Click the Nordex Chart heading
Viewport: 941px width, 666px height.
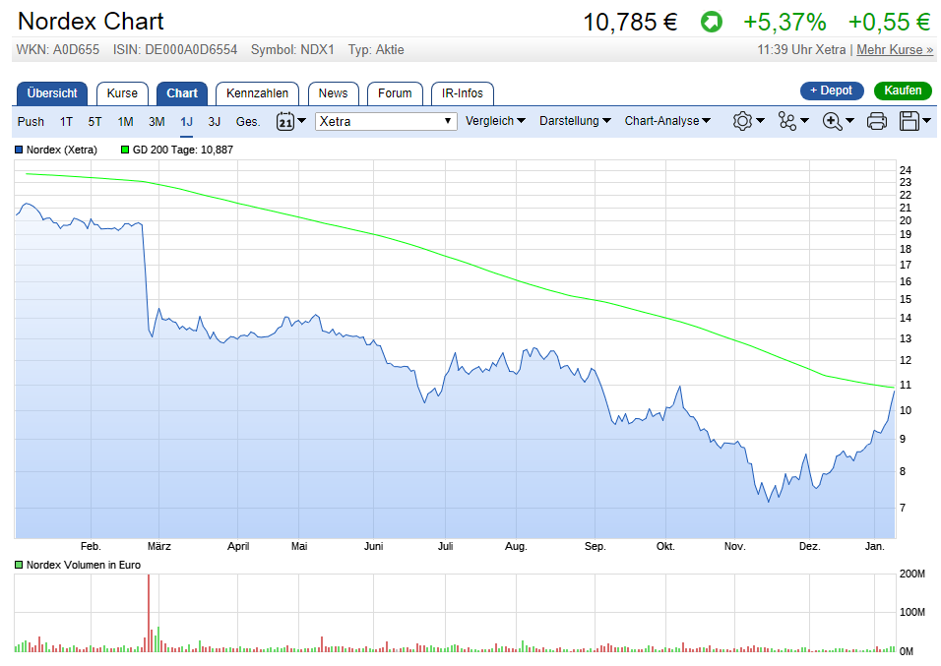point(91,22)
